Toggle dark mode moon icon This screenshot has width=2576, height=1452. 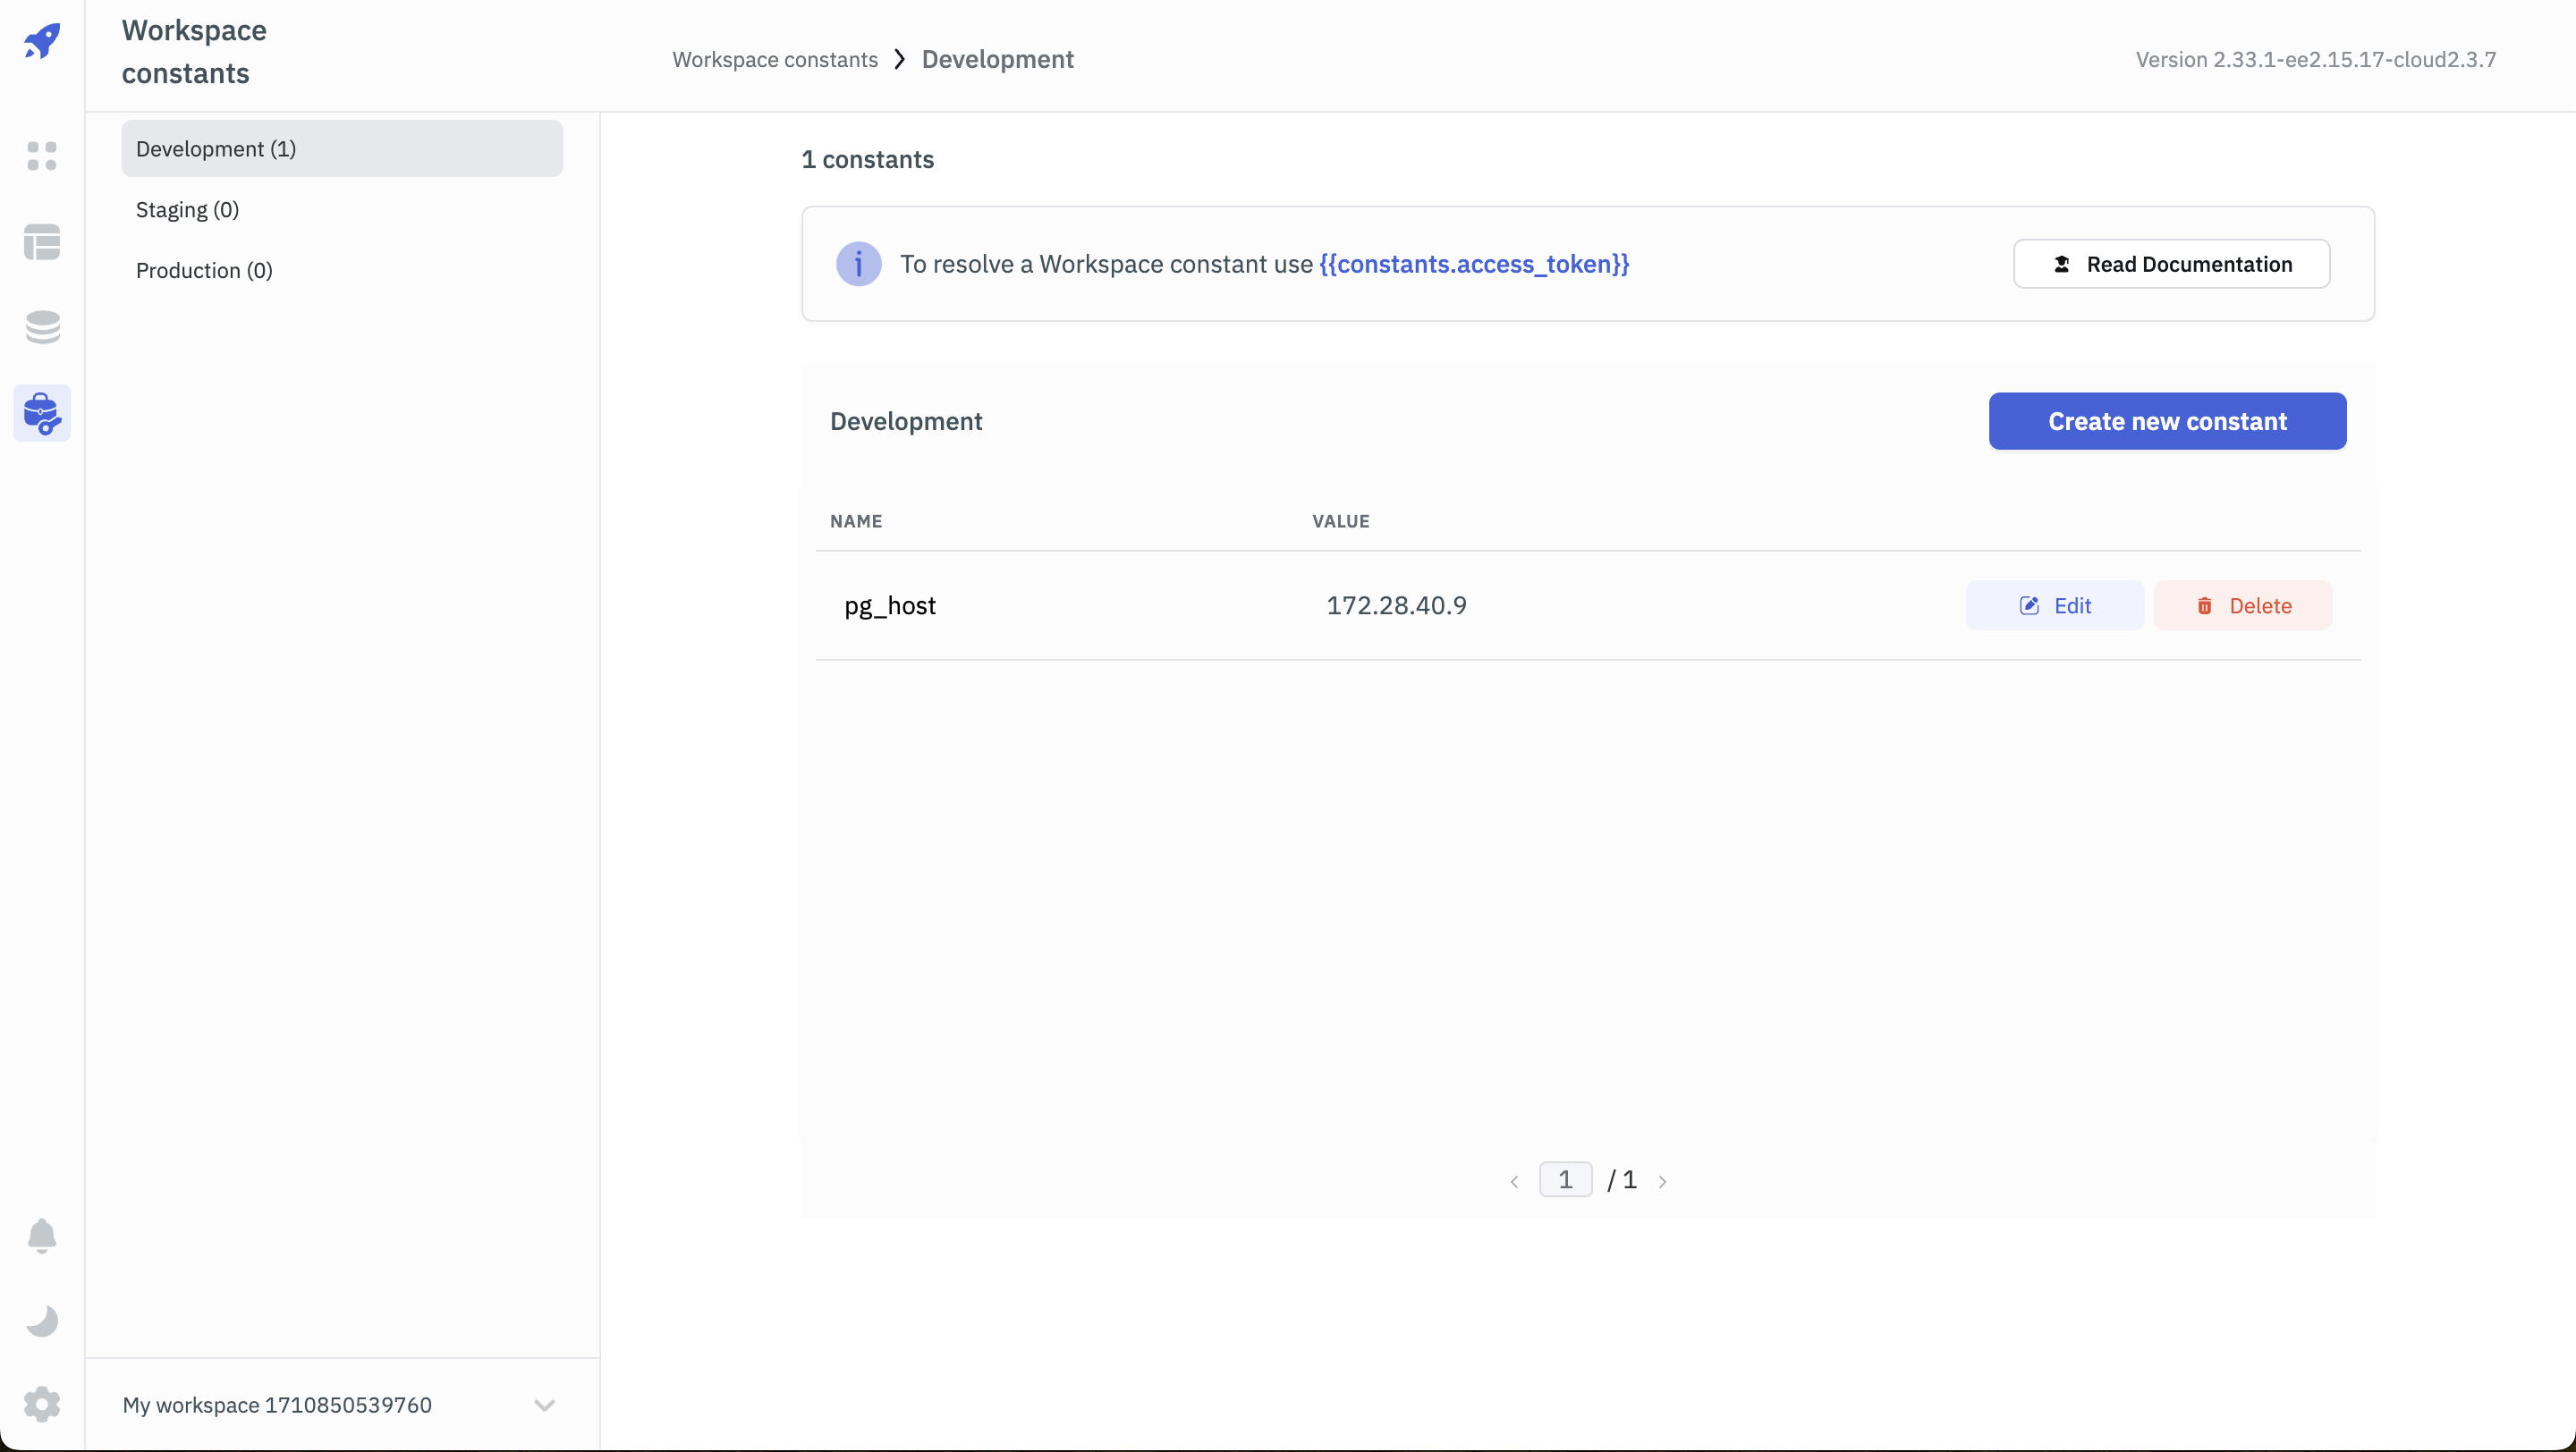[42, 1321]
